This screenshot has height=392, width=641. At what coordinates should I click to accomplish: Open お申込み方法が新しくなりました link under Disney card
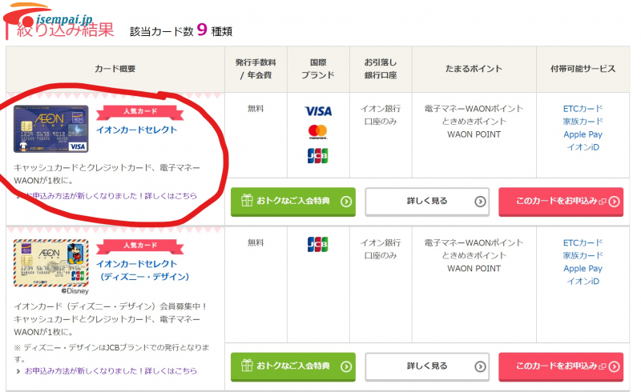(111, 370)
